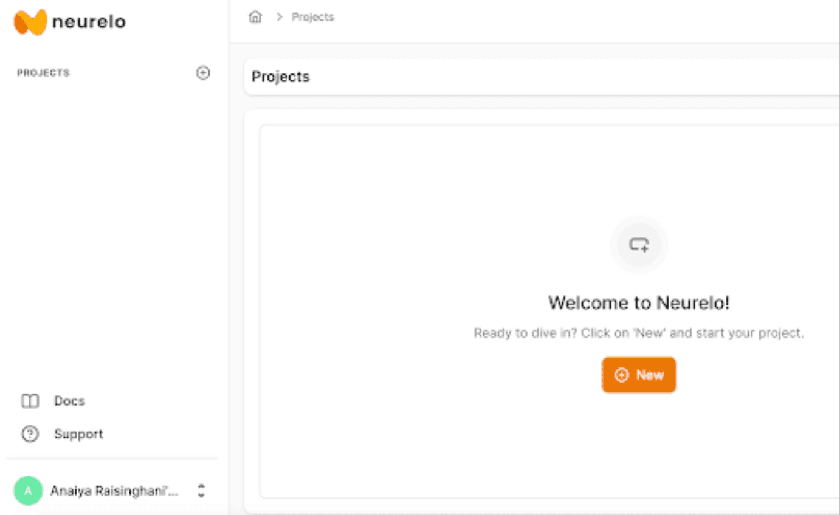Viewport: 840px width, 515px height.
Task: Click the Projects page heading
Action: pyautogui.click(x=280, y=77)
